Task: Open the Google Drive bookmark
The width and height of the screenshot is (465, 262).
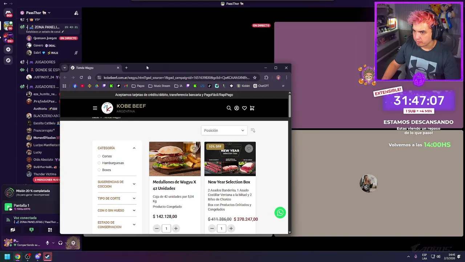Action: click(97, 86)
